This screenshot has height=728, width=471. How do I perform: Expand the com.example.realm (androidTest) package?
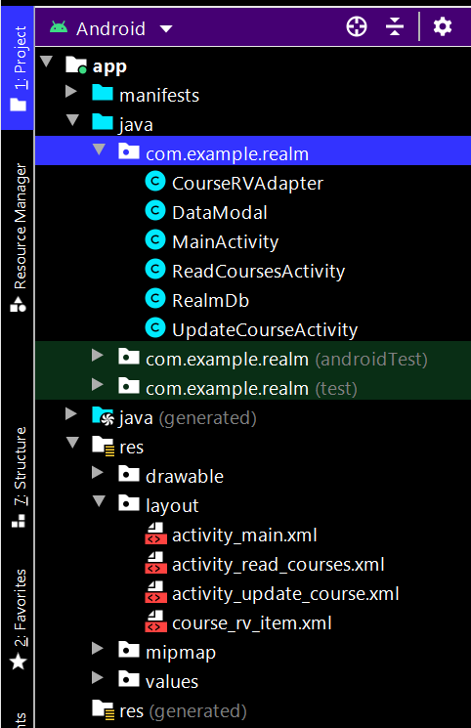point(97,355)
